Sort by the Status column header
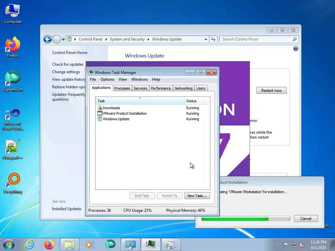335x251 pixels. tap(194, 101)
